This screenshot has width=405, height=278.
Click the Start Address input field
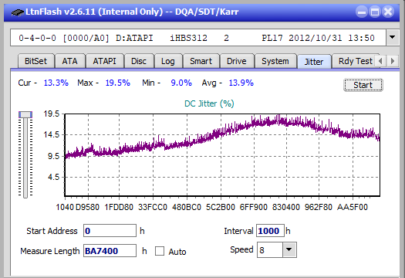(110, 231)
